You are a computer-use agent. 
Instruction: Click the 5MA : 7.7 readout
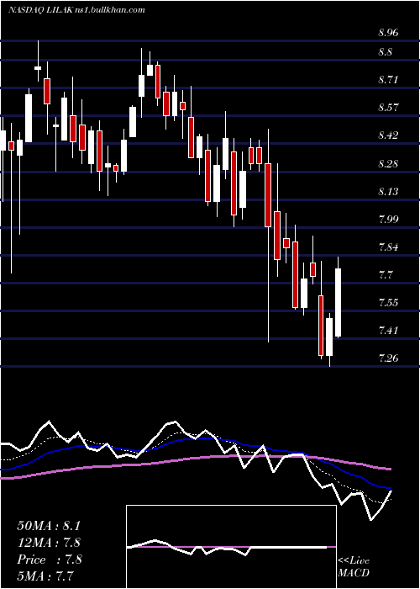[x=45, y=576]
